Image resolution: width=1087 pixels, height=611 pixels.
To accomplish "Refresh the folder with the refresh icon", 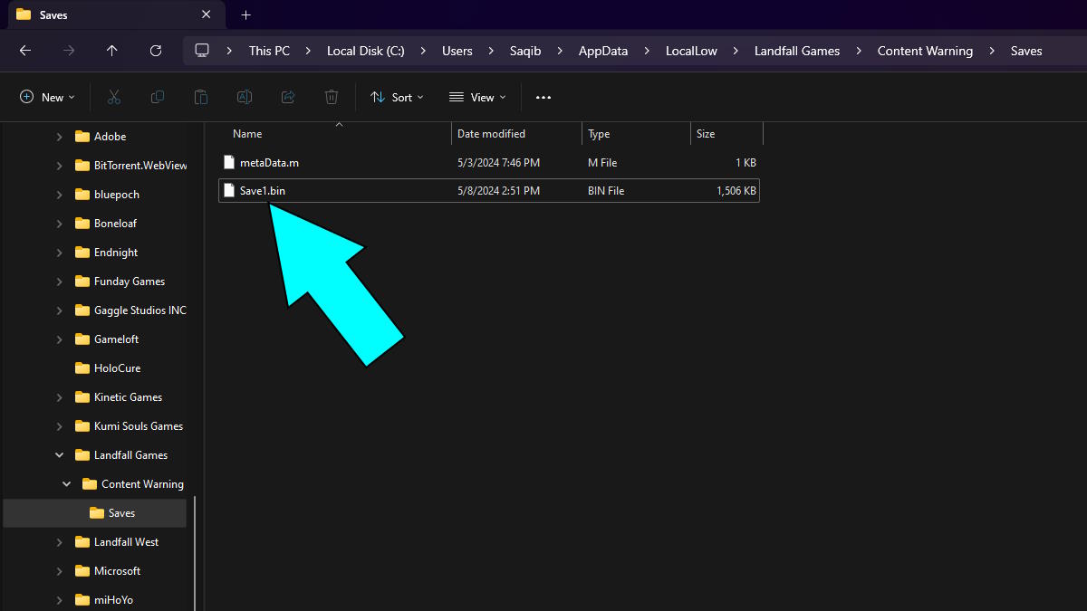I will [x=155, y=51].
